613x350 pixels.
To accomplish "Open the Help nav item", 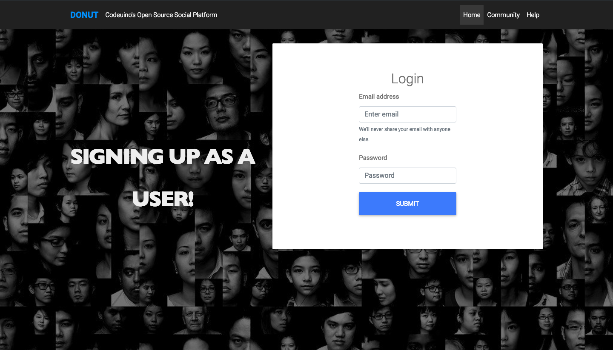I will (x=533, y=15).
